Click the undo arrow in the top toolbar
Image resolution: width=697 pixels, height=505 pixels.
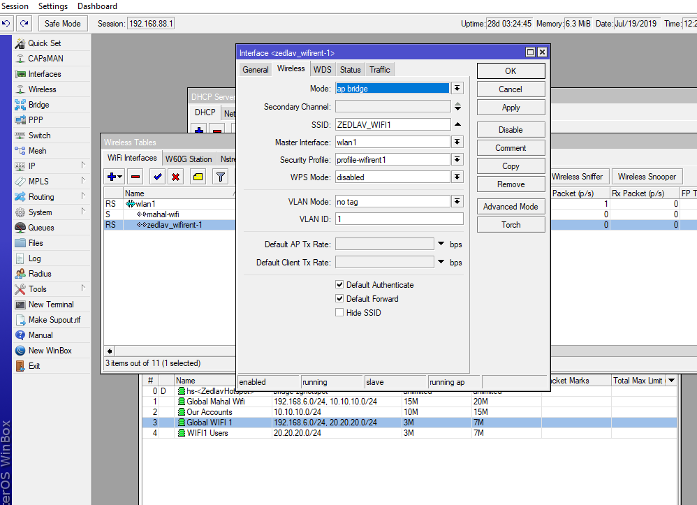click(x=6, y=24)
